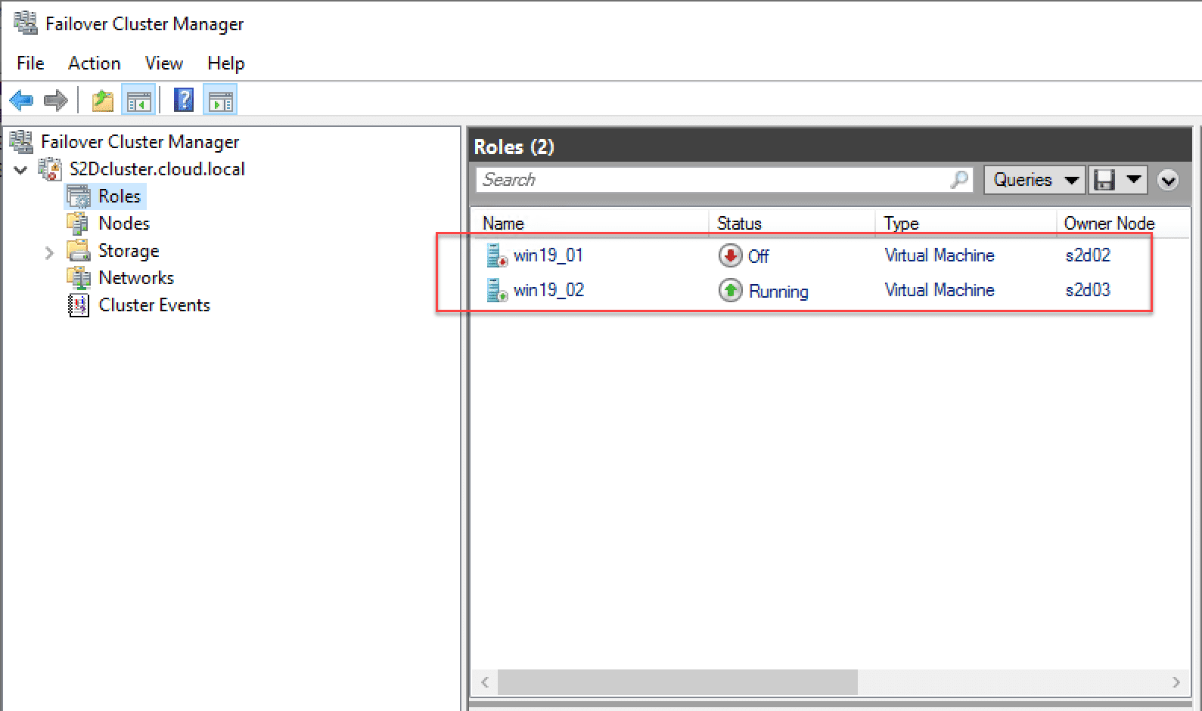Click the Running status text for win19_02

coord(778,291)
